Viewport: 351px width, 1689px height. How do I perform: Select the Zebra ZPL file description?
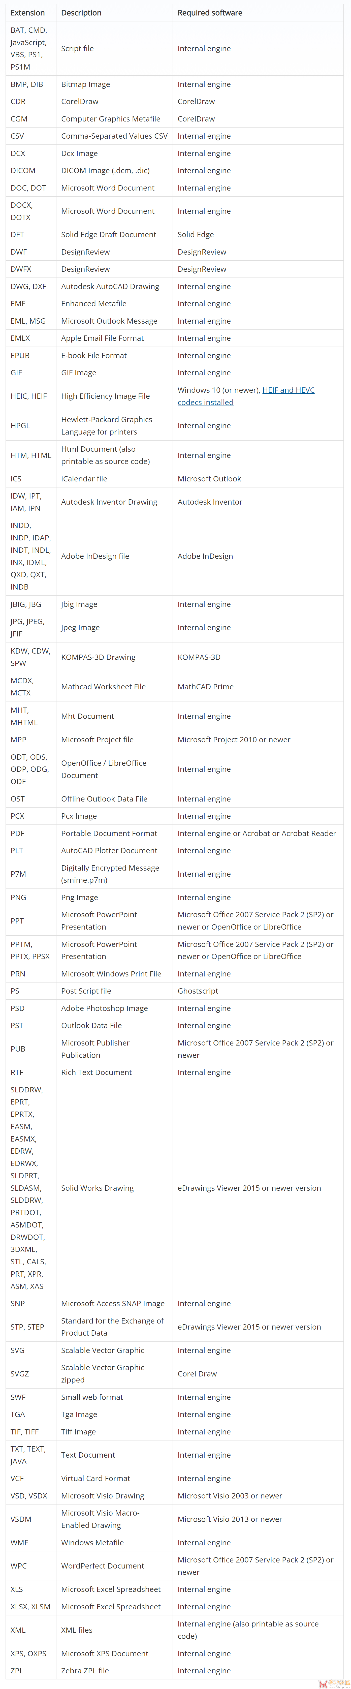(x=85, y=1671)
